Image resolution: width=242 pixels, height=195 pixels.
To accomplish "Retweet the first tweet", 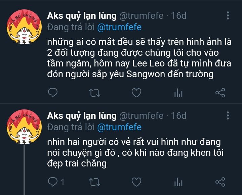I will point(94,93).
